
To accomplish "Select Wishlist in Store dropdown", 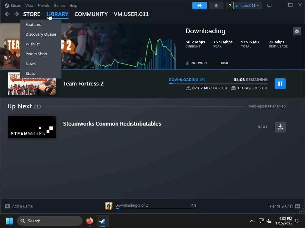I will (x=41, y=44).
